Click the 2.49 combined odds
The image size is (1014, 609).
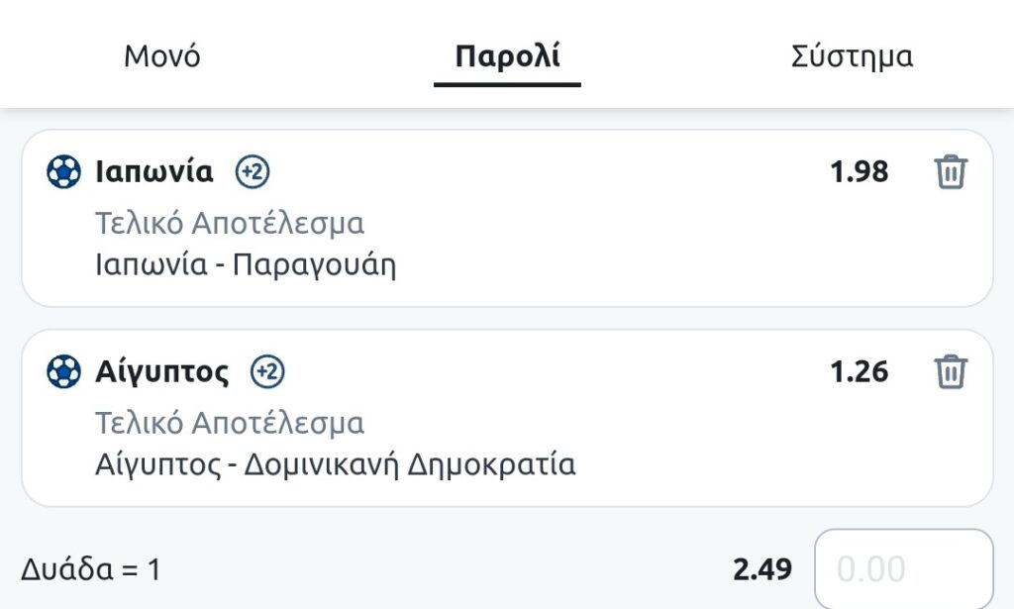[762, 569]
